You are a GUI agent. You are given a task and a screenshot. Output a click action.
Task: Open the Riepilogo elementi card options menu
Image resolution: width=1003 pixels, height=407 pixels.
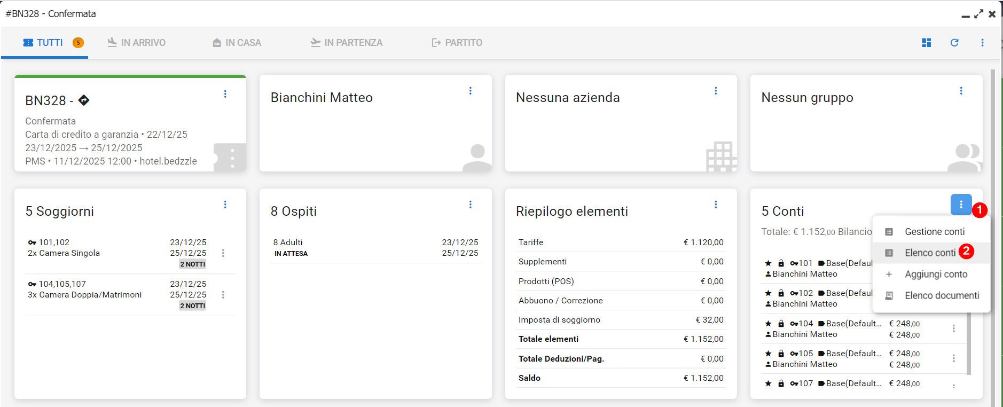click(716, 205)
